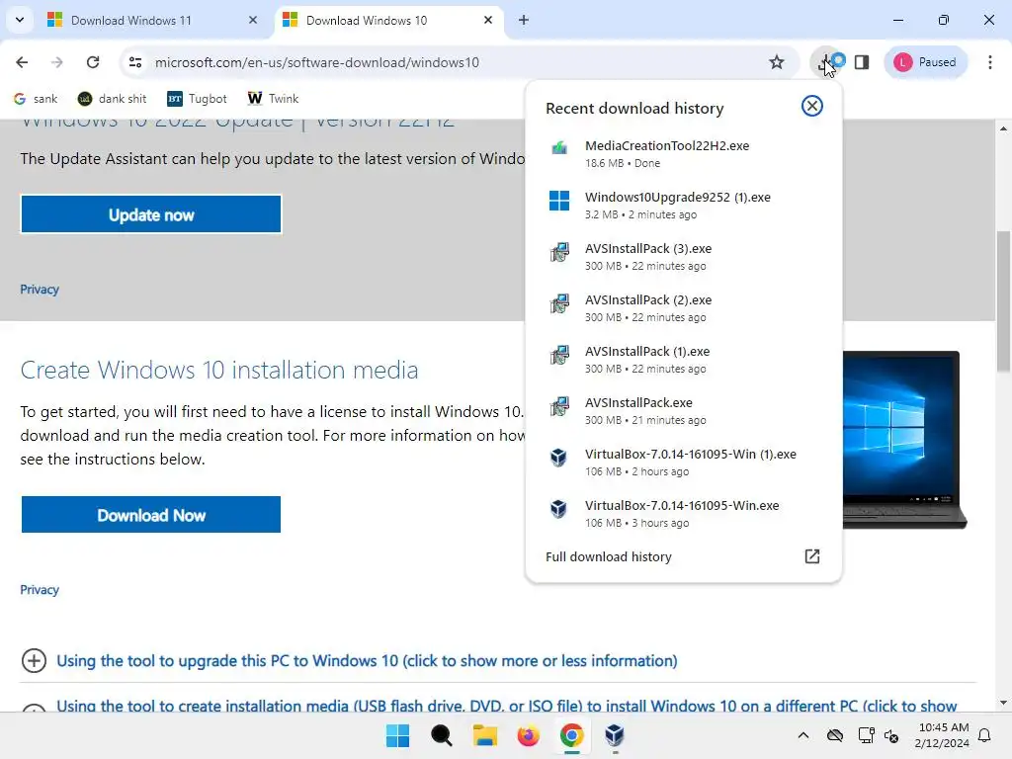Viewport: 1012px width, 759px height.
Task: View site information icon in address bar
Action: tap(135, 62)
